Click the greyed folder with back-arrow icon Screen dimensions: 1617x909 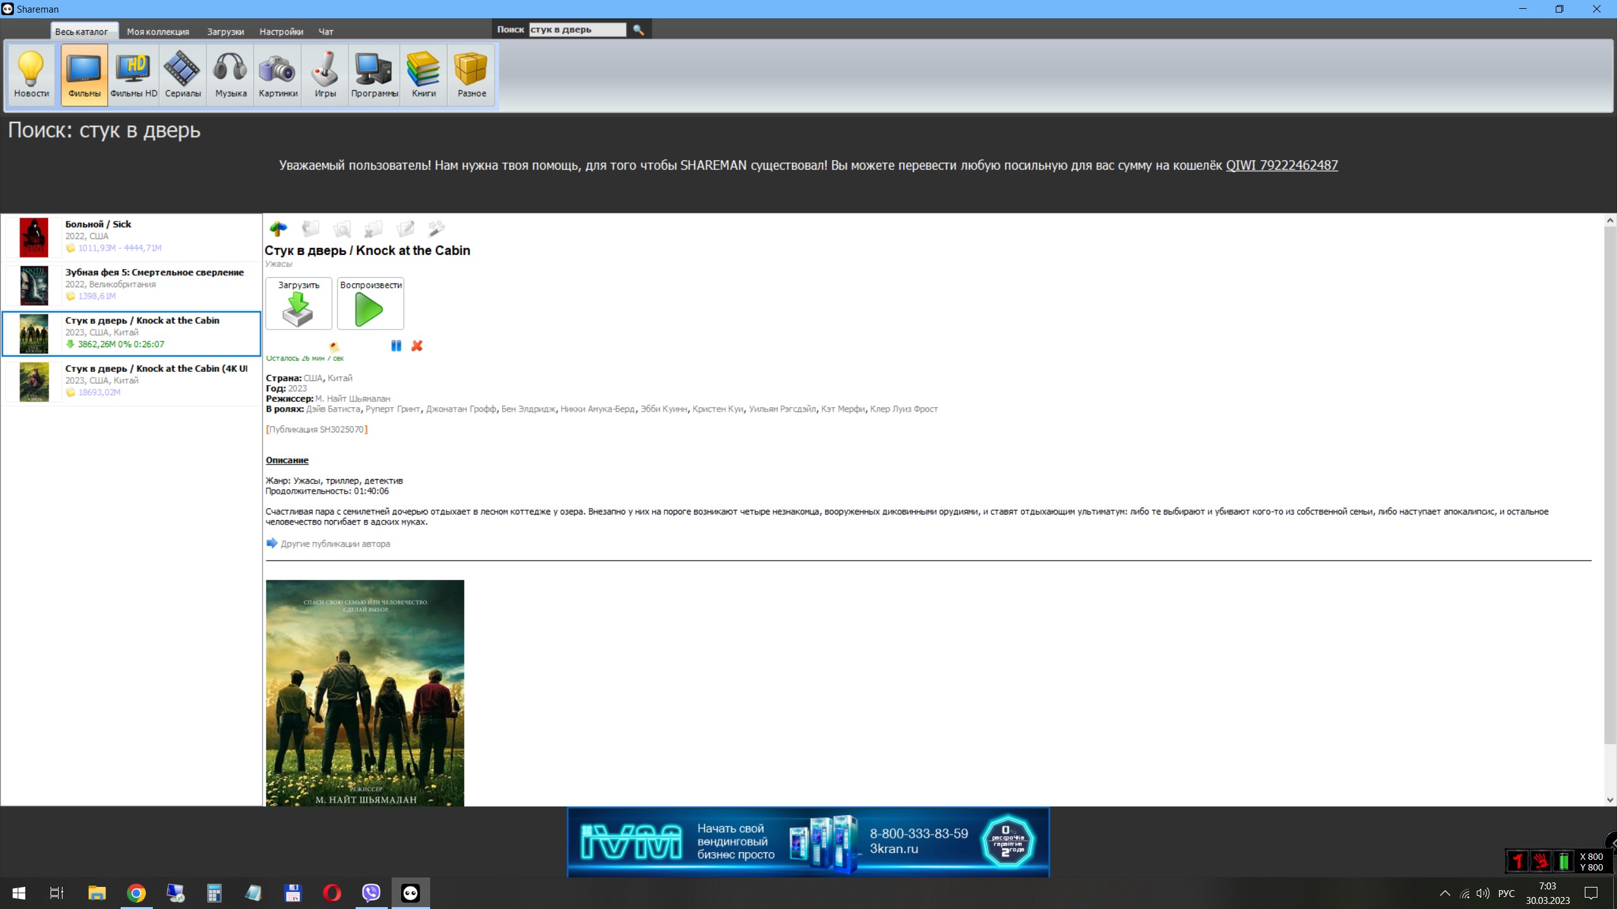point(310,229)
